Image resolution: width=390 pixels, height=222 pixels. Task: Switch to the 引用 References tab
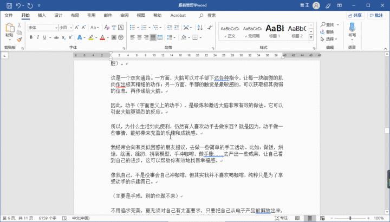(x=92, y=15)
